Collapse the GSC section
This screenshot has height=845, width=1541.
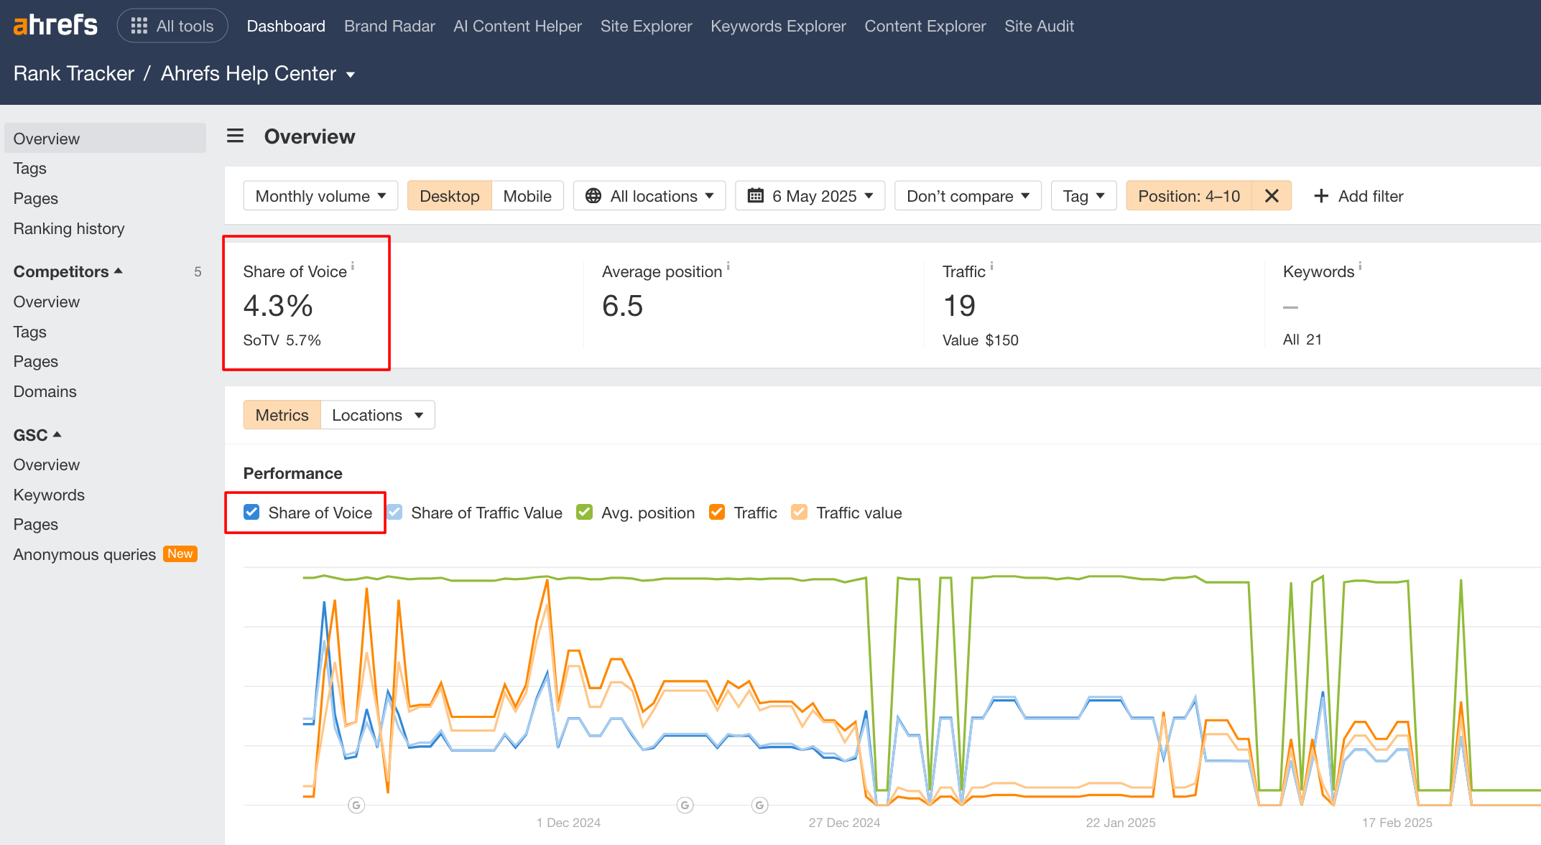coord(37,435)
